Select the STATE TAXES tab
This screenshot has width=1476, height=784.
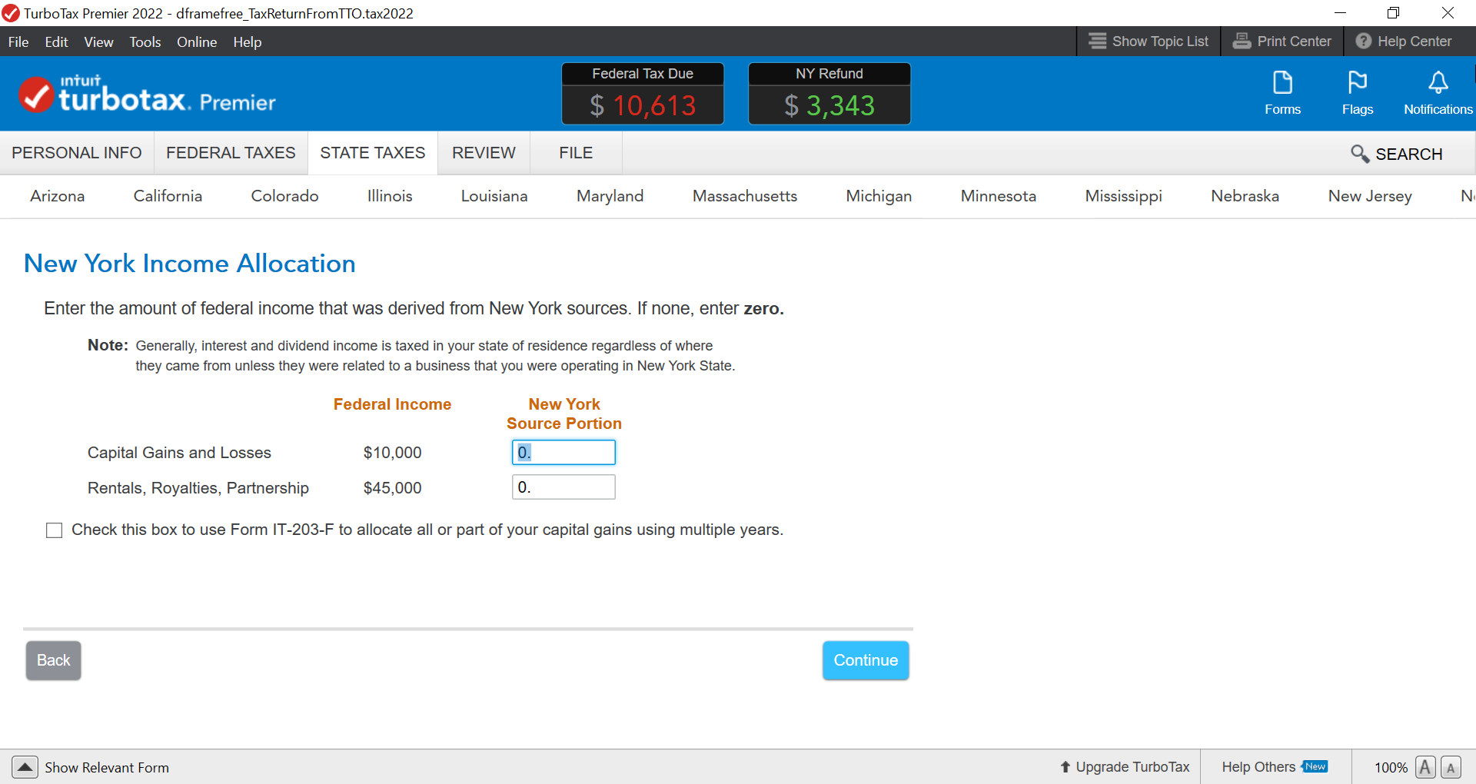tap(373, 153)
